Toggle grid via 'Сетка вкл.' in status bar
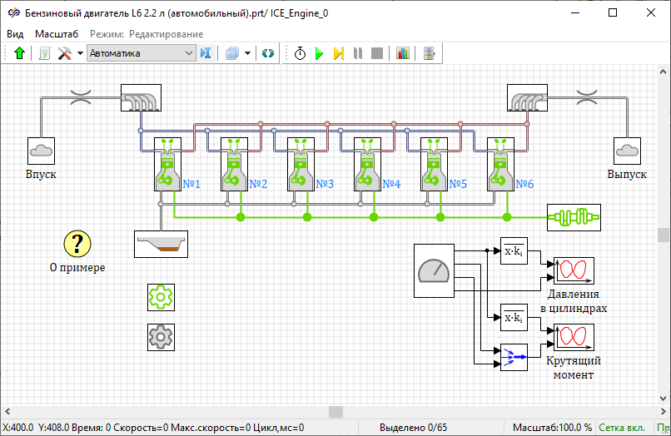This screenshot has width=671, height=436. coord(619,428)
